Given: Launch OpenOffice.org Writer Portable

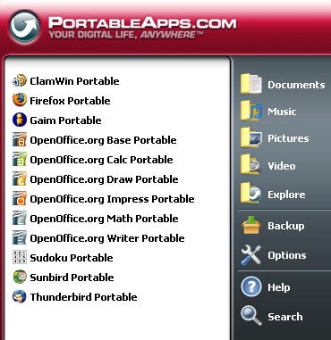Looking at the screenshot, I should click(98, 237).
